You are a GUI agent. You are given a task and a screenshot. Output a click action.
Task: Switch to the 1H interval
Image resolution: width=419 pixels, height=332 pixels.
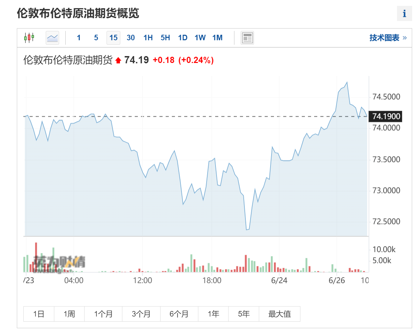(148, 38)
